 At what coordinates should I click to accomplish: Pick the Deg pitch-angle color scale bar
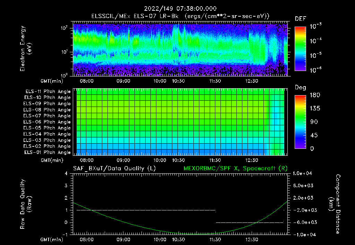(300, 122)
